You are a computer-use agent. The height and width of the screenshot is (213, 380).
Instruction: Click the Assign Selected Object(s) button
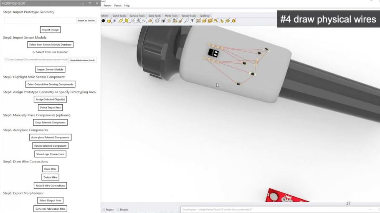(50, 99)
